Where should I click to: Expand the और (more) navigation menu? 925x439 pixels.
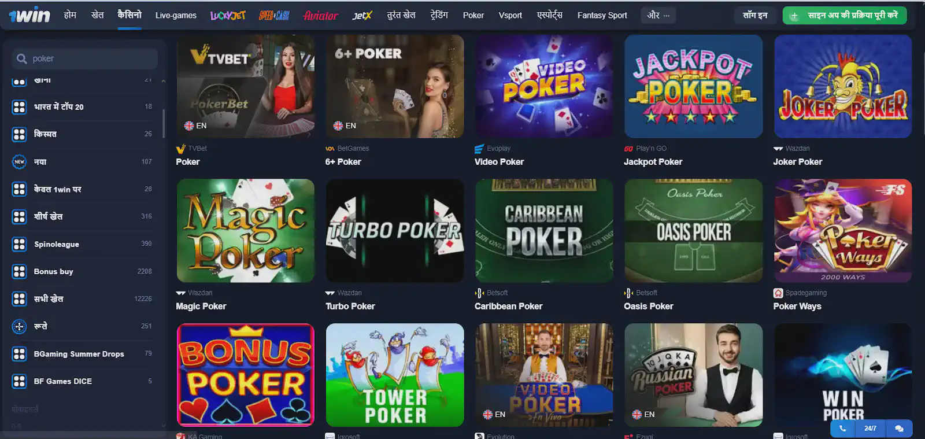tap(658, 15)
